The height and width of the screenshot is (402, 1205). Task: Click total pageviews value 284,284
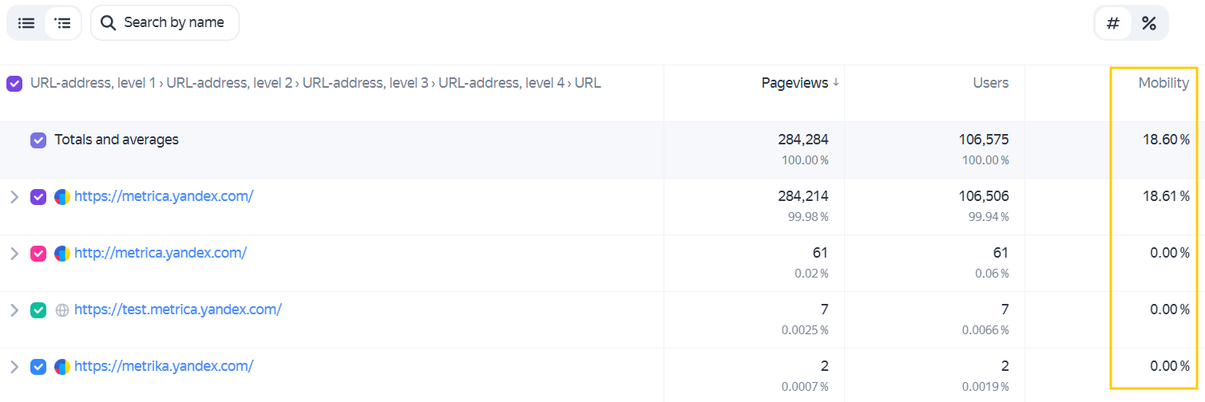point(803,140)
